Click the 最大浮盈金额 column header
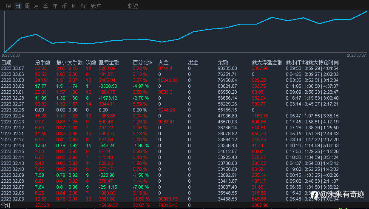Image resolution: width=369 pixels, height=209 pixels. (267, 62)
